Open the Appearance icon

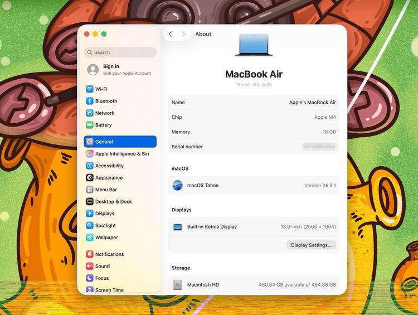tap(90, 178)
